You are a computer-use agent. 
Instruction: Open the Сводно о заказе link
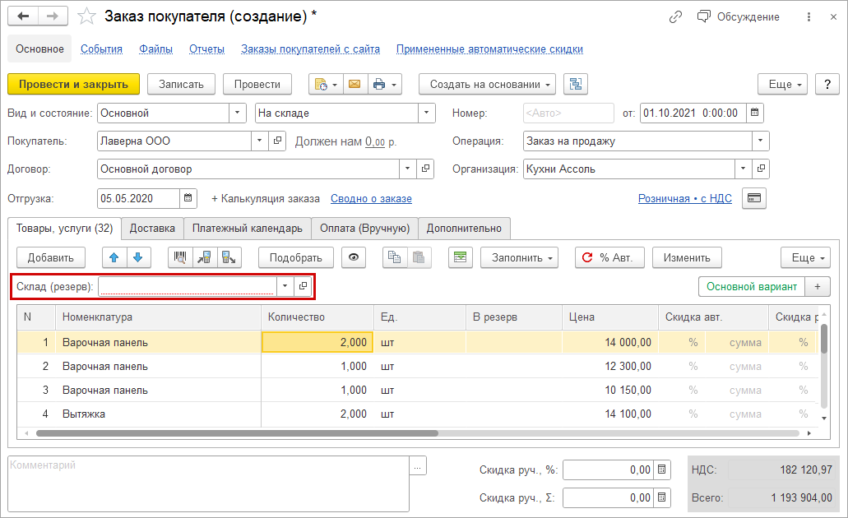pyautogui.click(x=371, y=198)
